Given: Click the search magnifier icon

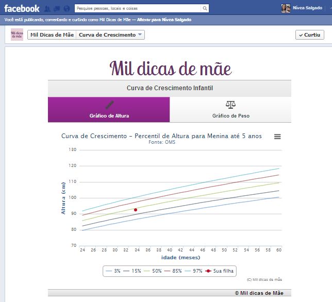Looking at the screenshot, I should [x=205, y=9].
